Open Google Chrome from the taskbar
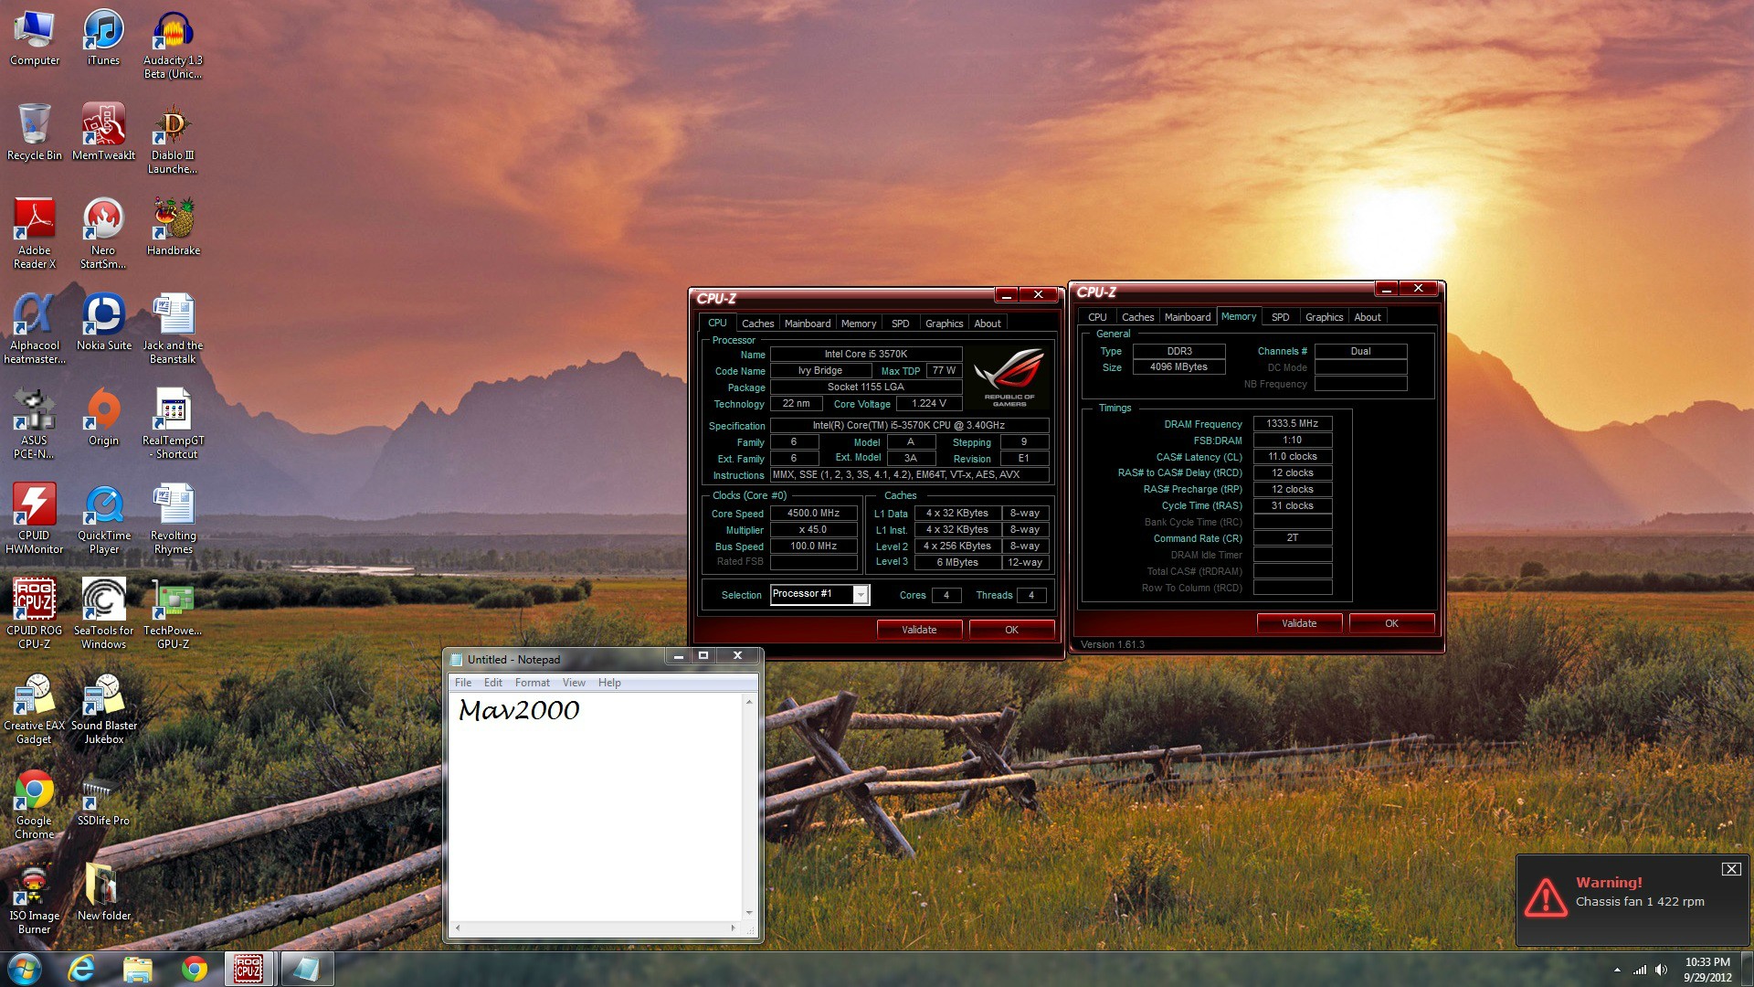The image size is (1754, 987). pyautogui.click(x=194, y=969)
